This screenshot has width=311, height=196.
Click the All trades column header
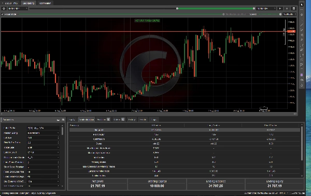[156, 125]
